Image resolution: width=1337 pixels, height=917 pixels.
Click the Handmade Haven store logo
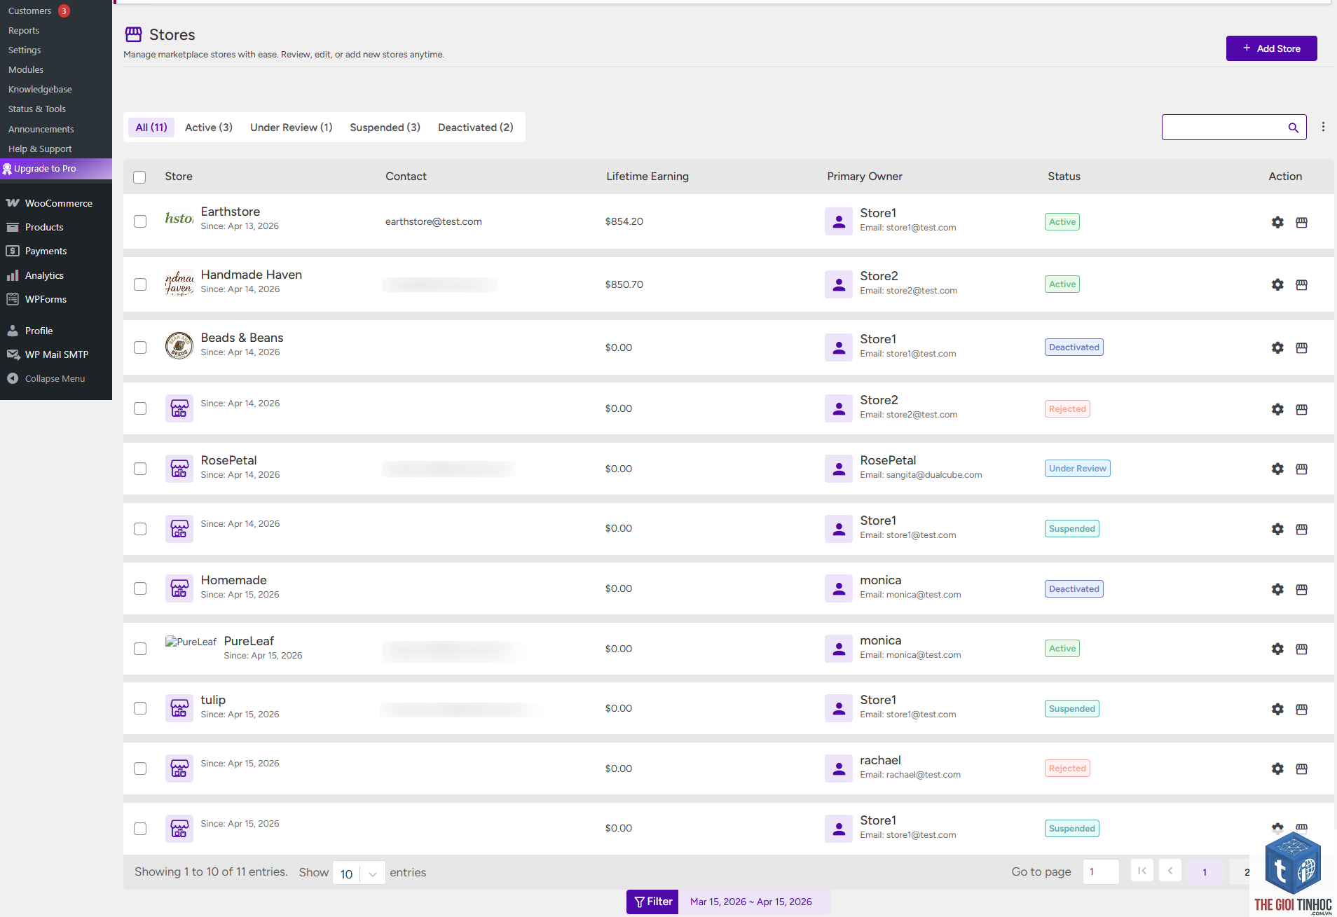tap(179, 283)
